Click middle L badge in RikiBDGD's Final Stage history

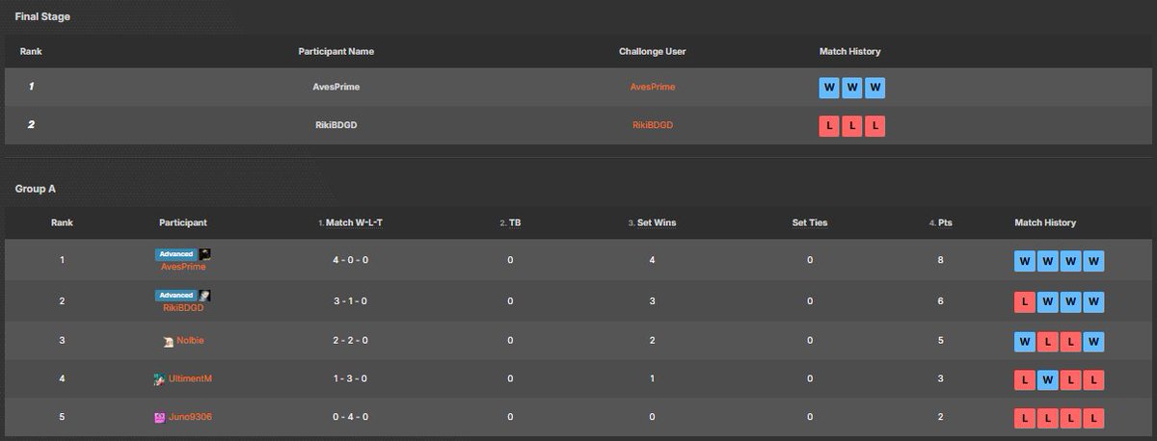pyautogui.click(x=852, y=126)
